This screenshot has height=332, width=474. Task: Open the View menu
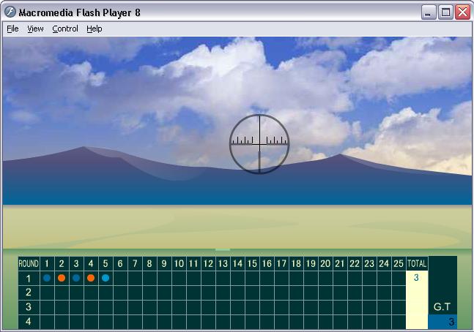pos(35,29)
